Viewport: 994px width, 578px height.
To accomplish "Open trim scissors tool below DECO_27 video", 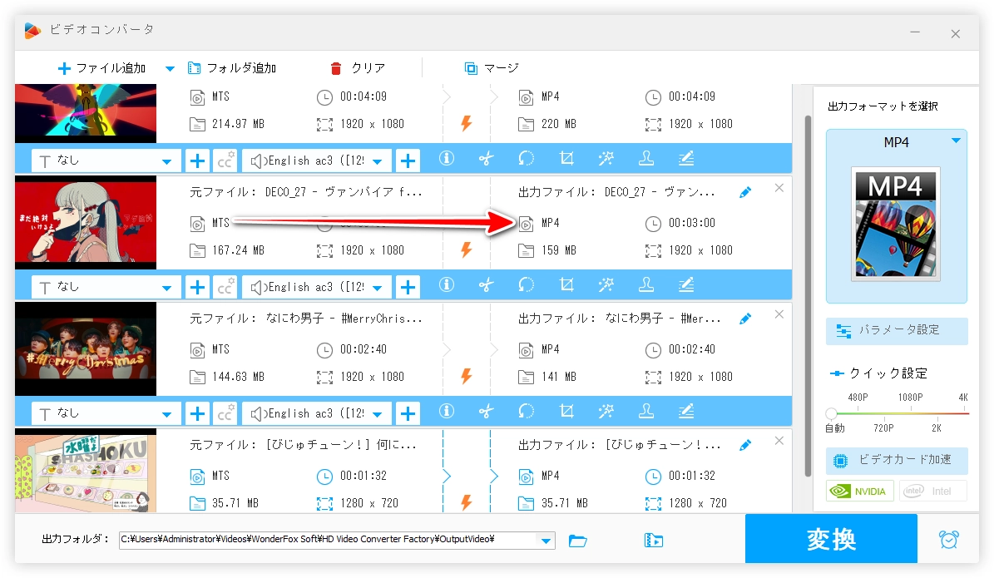I will click(x=487, y=284).
